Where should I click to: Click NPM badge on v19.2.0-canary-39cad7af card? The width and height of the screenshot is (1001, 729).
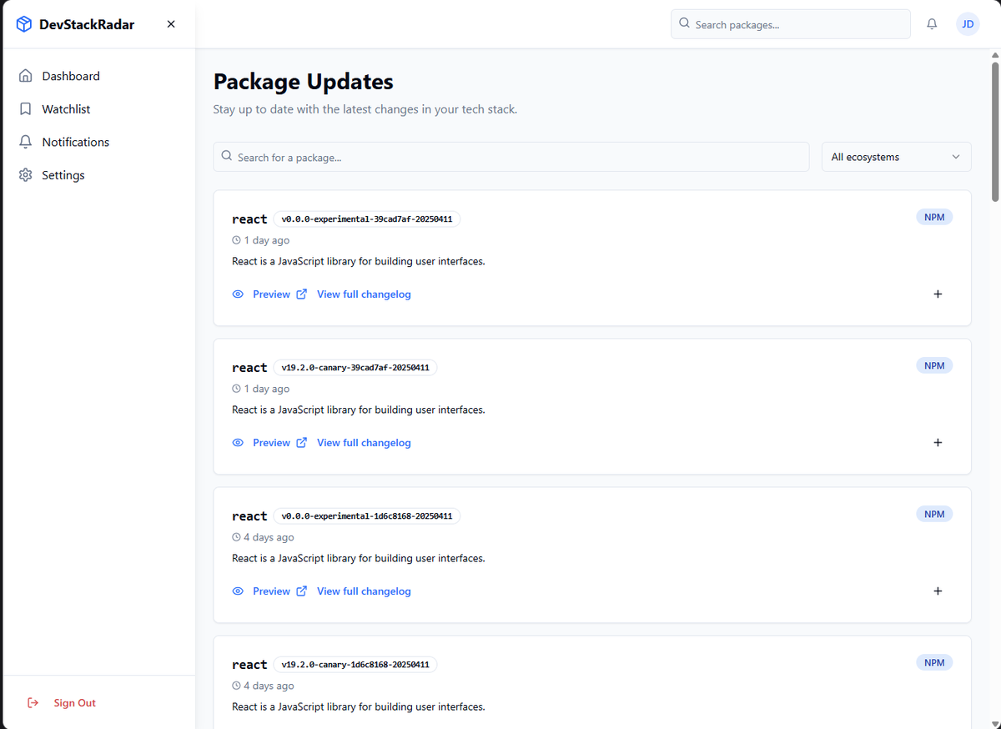934,365
